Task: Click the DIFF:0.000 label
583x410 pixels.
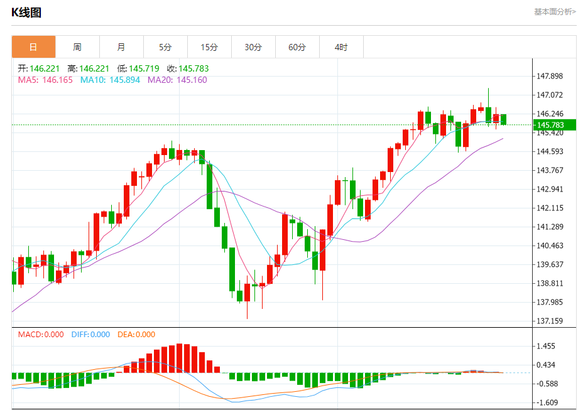Action: pyautogui.click(x=90, y=334)
